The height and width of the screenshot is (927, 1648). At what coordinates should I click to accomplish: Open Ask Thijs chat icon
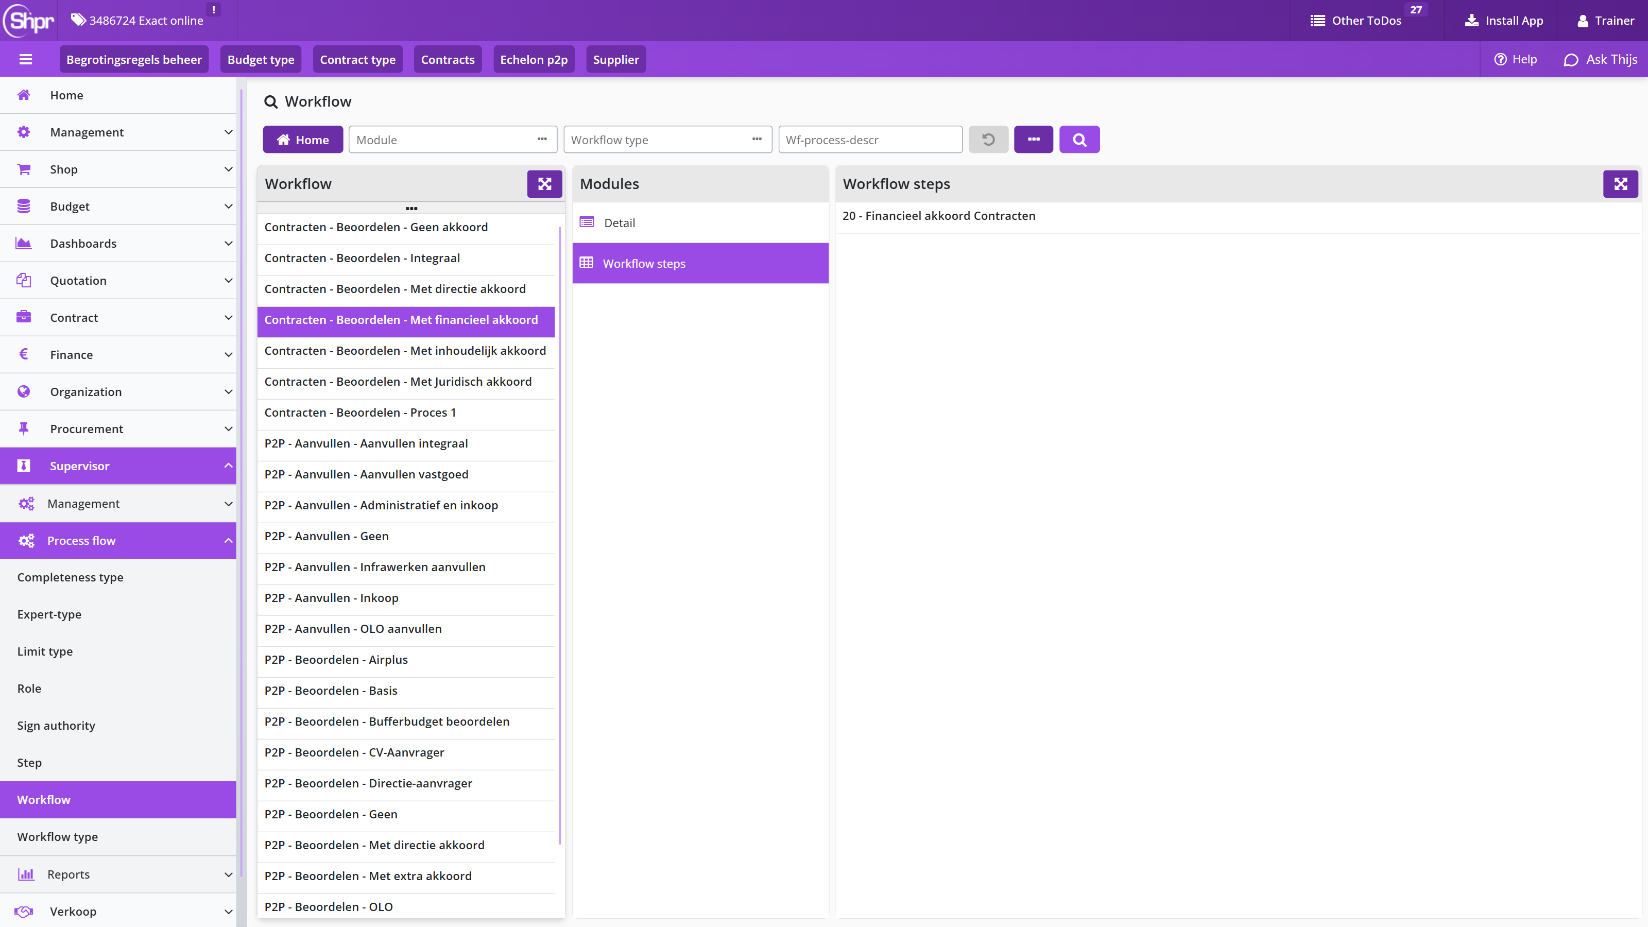click(1571, 60)
